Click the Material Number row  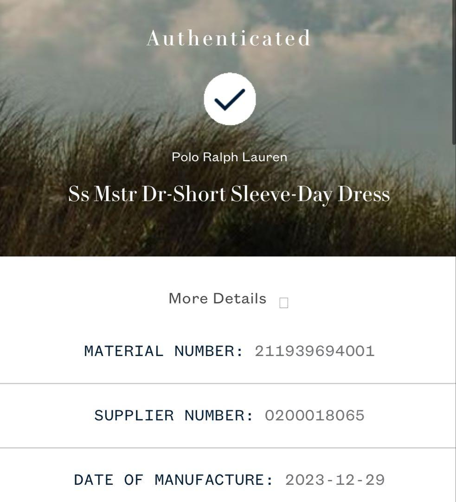click(x=228, y=351)
